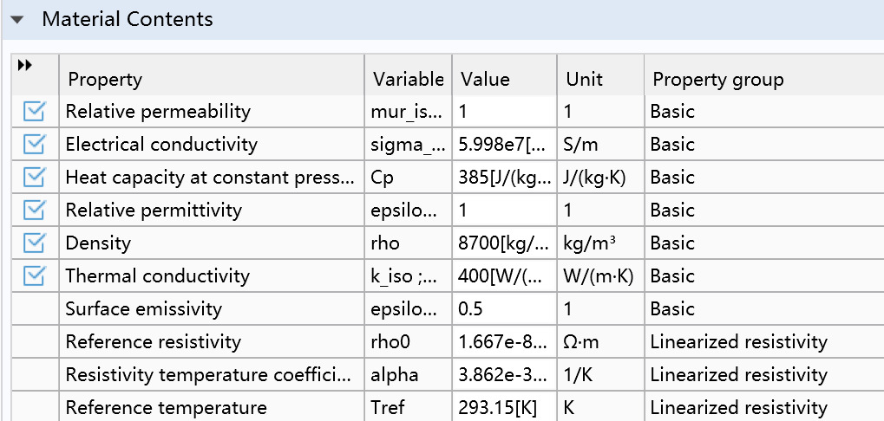Click the Thermal conductivity checkmark icon
Viewport: 884px width, 421px height.
point(34,275)
